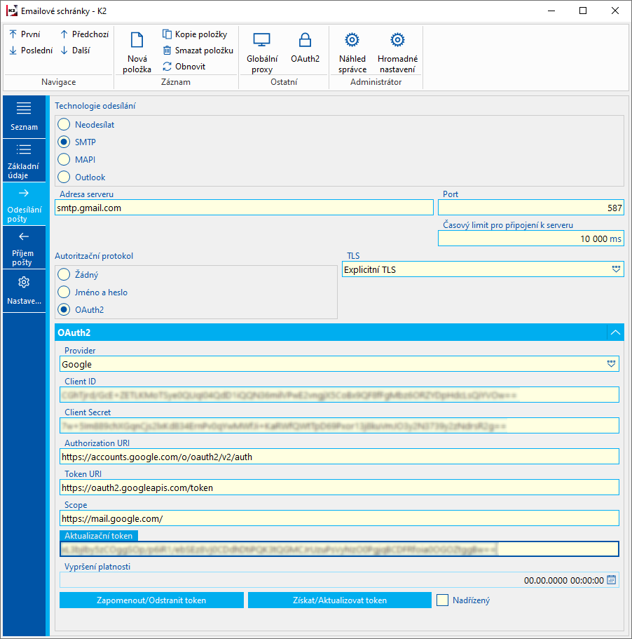Select Jméno a heslo authorization option
Screen dimensions: 632x639
(x=64, y=292)
